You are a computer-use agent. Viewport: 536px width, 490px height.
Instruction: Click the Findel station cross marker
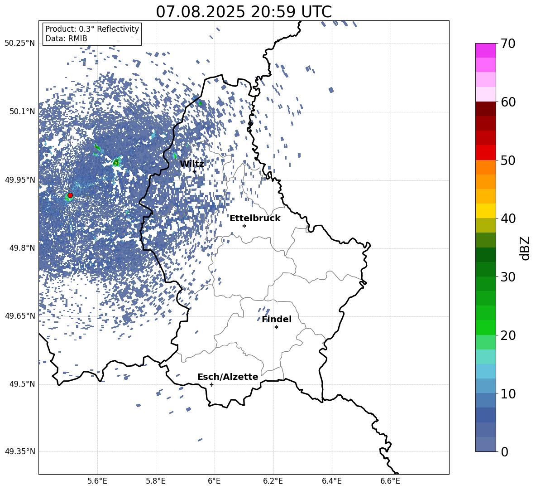[x=276, y=327]
